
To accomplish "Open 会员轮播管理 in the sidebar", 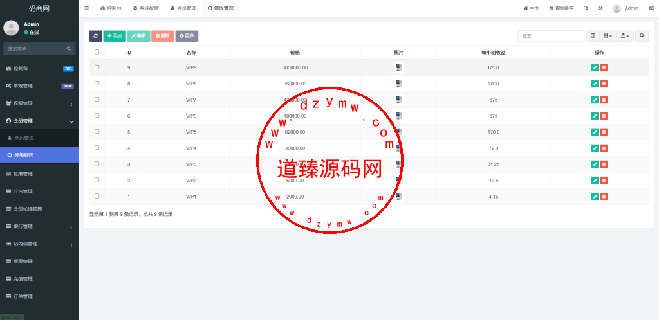I will pos(39,209).
